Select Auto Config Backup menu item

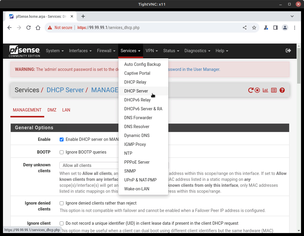[x=143, y=64]
